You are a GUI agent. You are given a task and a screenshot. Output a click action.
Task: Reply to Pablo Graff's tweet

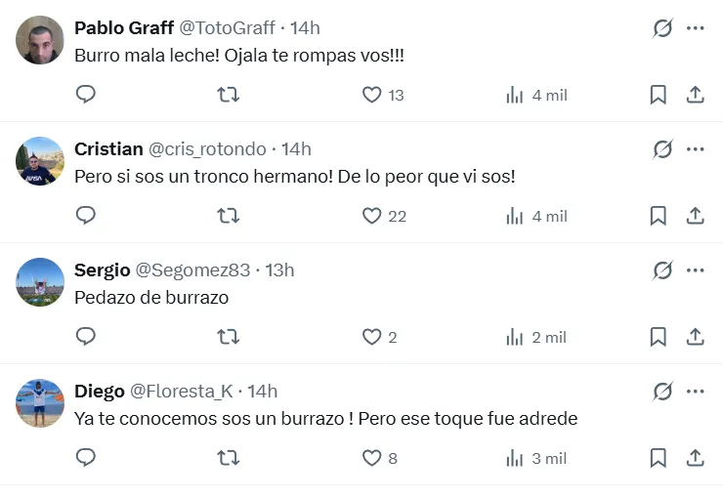click(86, 95)
